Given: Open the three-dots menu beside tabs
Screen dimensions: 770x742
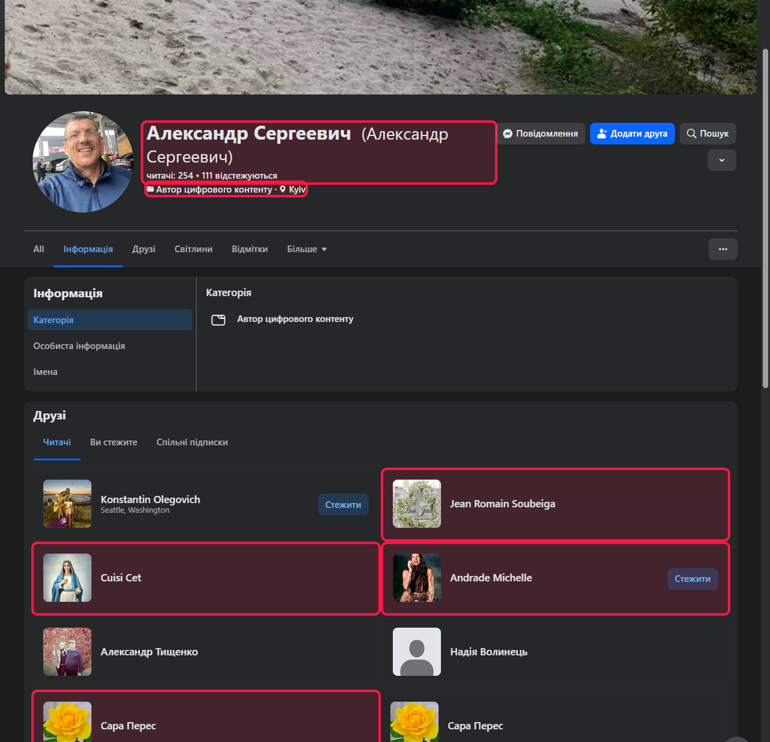Looking at the screenshot, I should pos(723,249).
